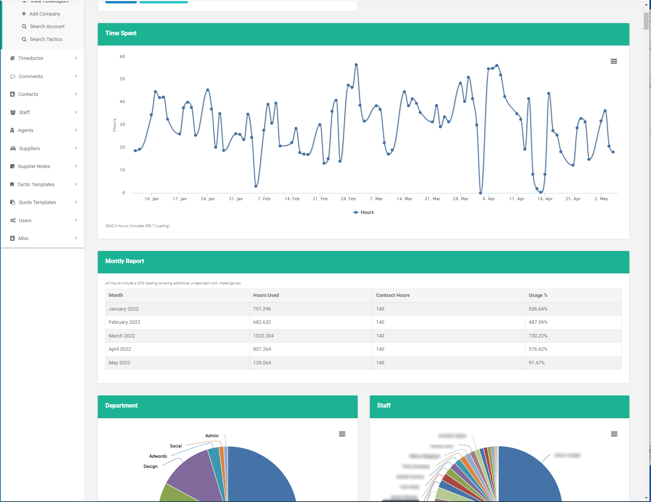The height and width of the screenshot is (502, 651).
Task: Click the 3340.2 Hours total note
Action: [x=138, y=226]
